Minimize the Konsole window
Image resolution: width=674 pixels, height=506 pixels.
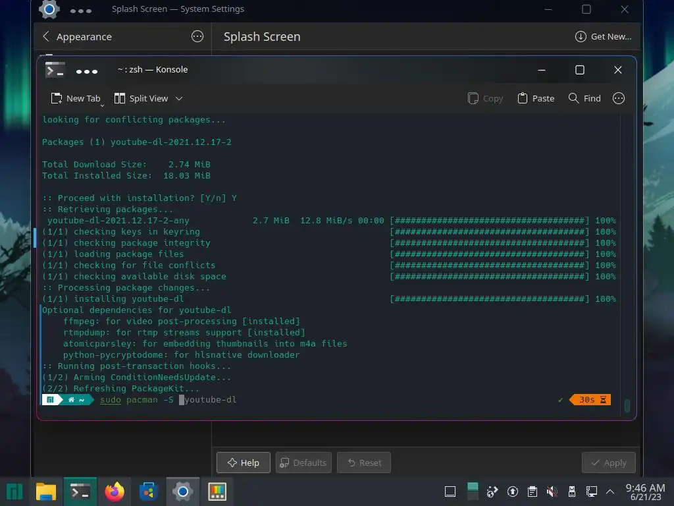tap(542, 70)
